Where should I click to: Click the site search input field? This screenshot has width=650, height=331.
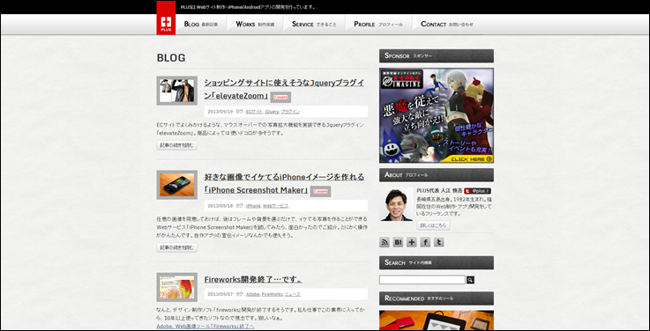click(x=422, y=280)
